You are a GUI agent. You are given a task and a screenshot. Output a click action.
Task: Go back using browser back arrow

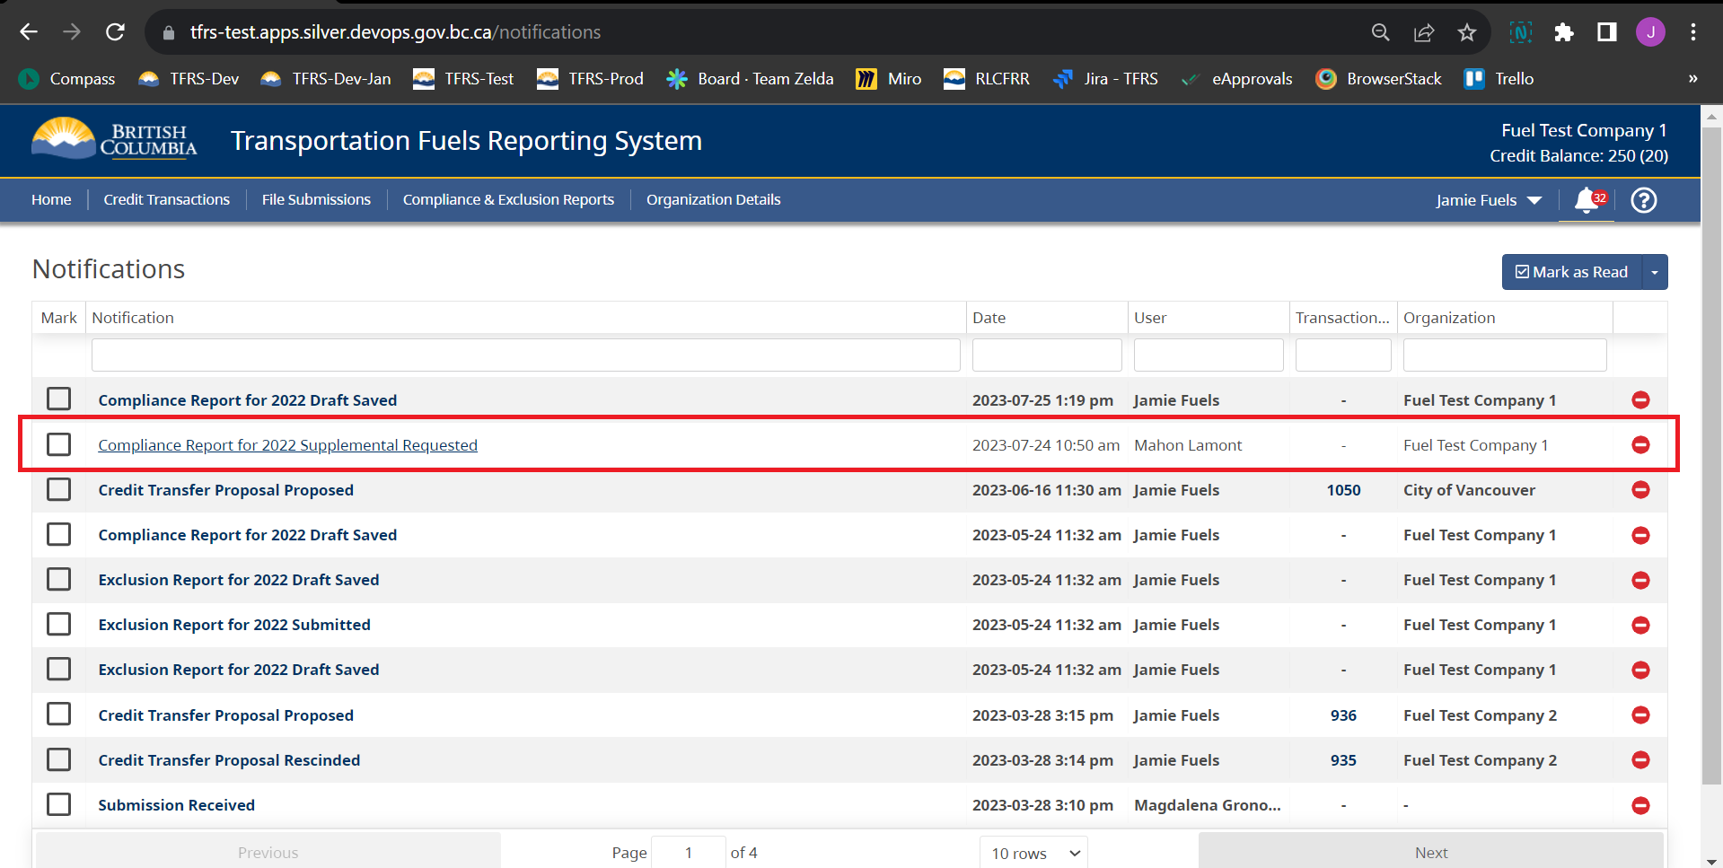(x=29, y=32)
